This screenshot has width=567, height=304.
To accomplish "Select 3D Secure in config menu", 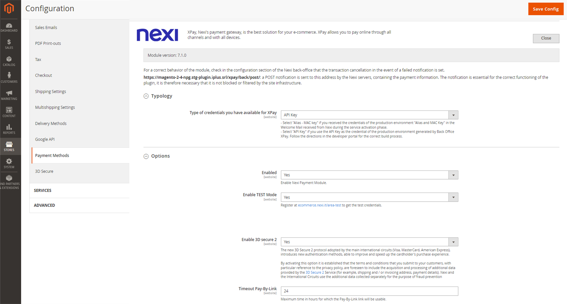I will pyautogui.click(x=44, y=171).
